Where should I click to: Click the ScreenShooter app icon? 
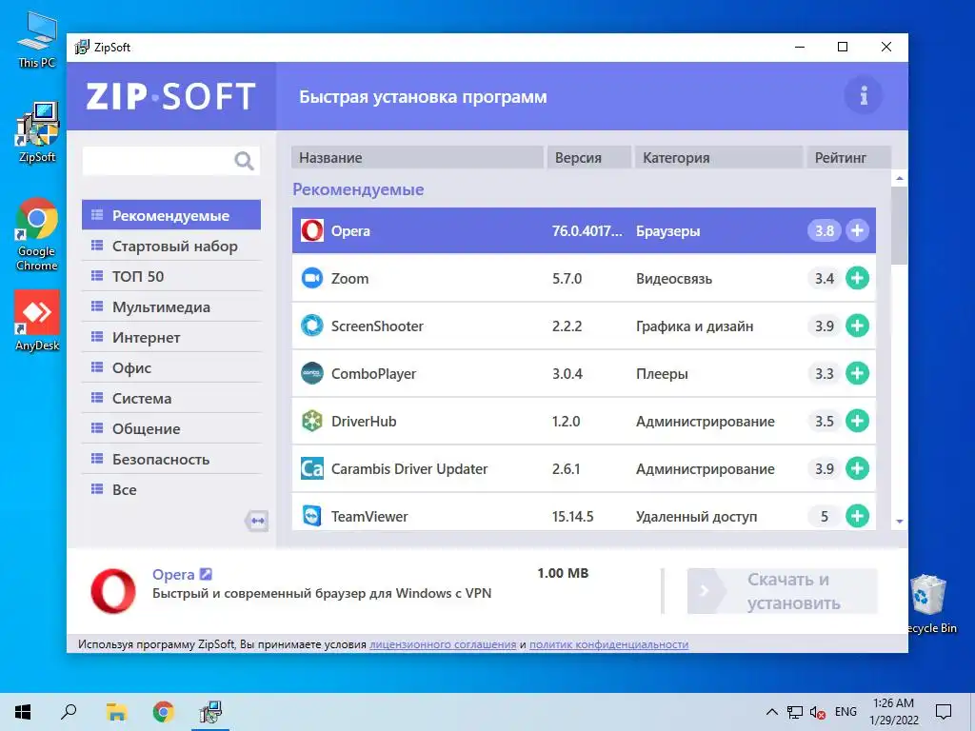[x=312, y=326]
